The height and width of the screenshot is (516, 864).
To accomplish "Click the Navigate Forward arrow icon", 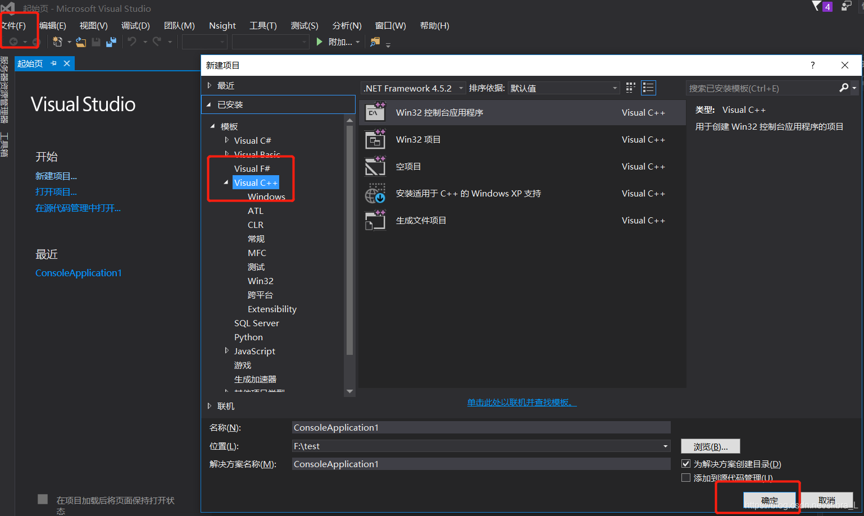I will pos(35,42).
